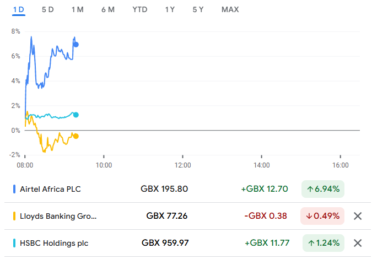Select the 1D time range tab
This screenshot has height=259, width=372.
[19, 10]
